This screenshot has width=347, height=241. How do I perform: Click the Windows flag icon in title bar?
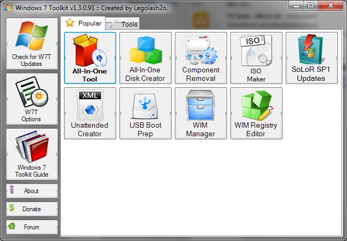(x=9, y=8)
